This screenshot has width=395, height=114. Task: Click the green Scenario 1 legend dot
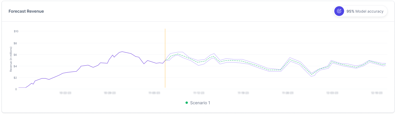(x=186, y=103)
